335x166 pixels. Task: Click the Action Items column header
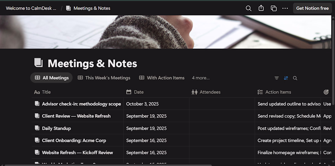(x=278, y=92)
